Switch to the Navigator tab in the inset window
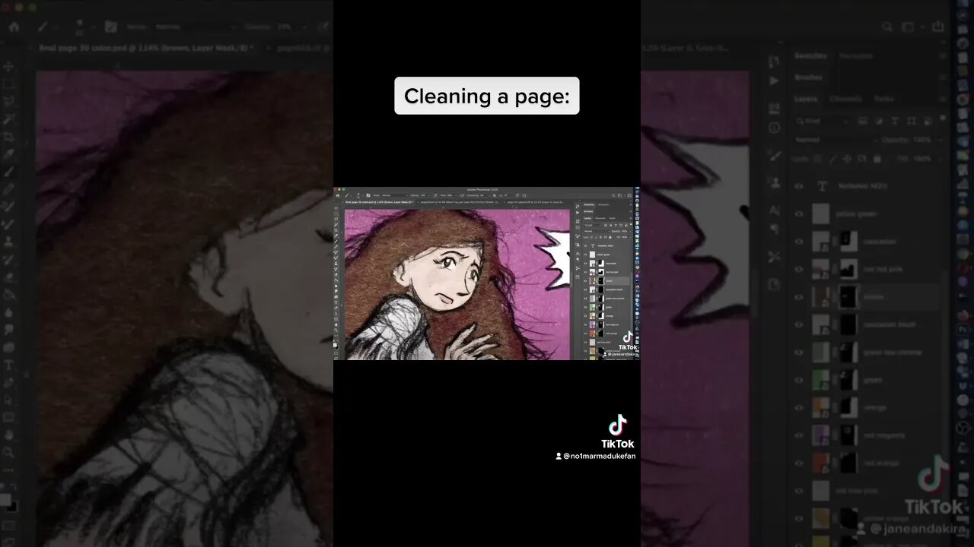 coord(603,205)
